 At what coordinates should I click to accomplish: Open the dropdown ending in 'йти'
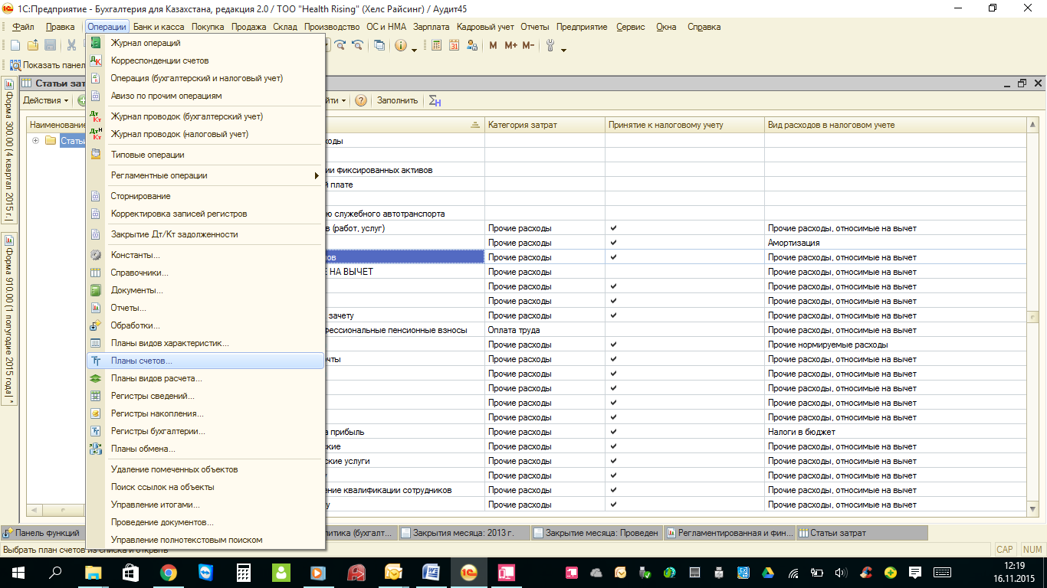(x=335, y=100)
